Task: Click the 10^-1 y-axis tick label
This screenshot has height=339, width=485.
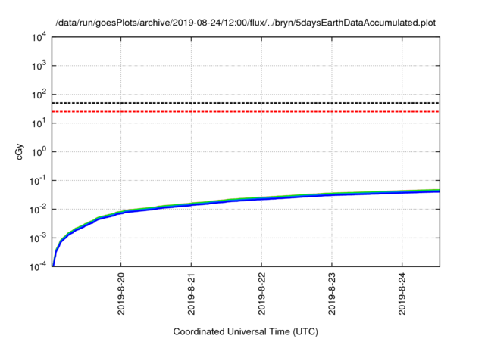Action: point(38,181)
